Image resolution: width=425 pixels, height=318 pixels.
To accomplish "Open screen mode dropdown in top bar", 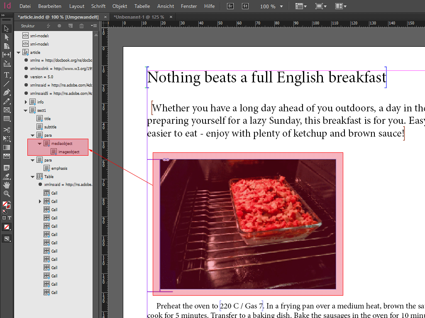I will [321, 6].
